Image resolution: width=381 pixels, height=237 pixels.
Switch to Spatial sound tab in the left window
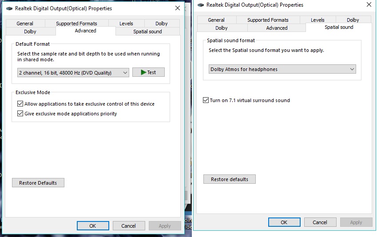tap(147, 32)
